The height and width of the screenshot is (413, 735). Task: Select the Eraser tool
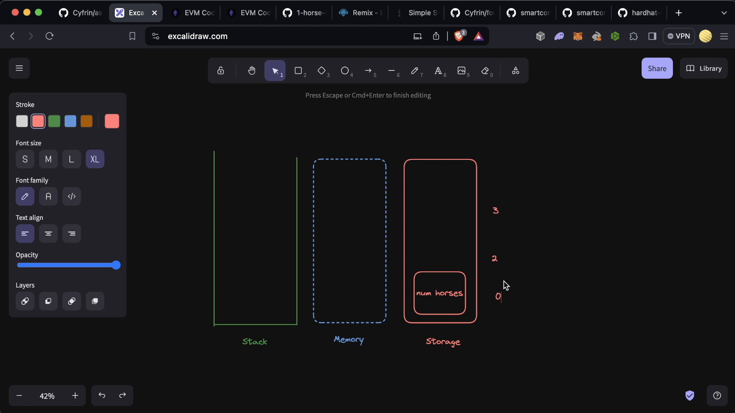click(485, 71)
